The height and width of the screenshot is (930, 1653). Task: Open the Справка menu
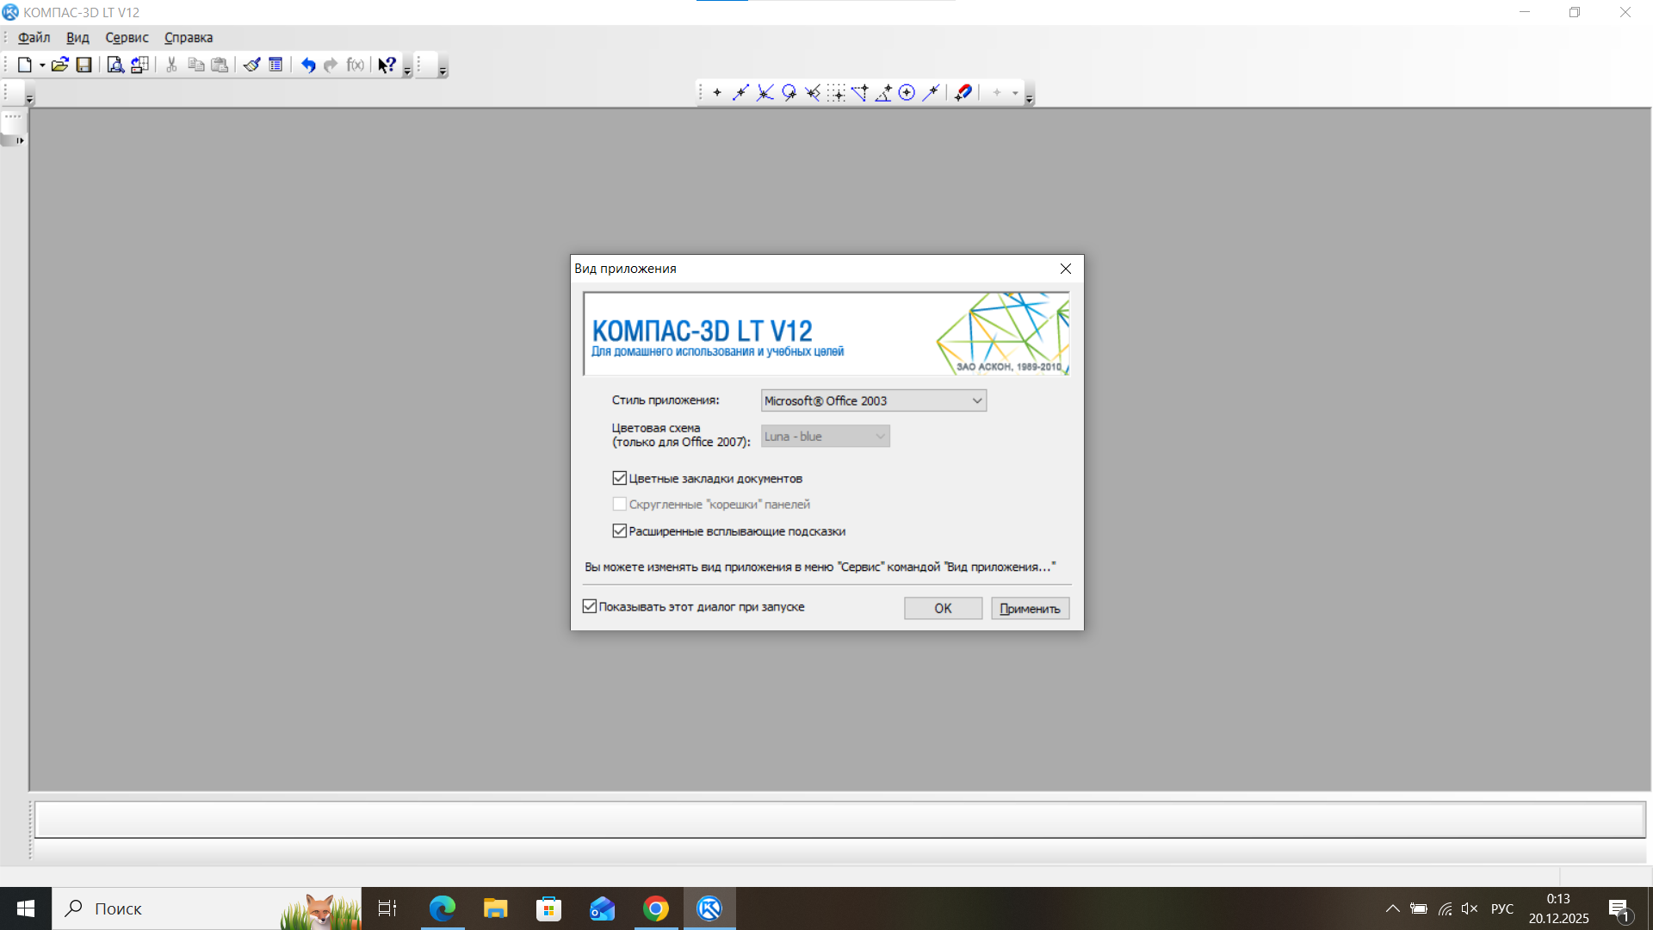click(189, 38)
